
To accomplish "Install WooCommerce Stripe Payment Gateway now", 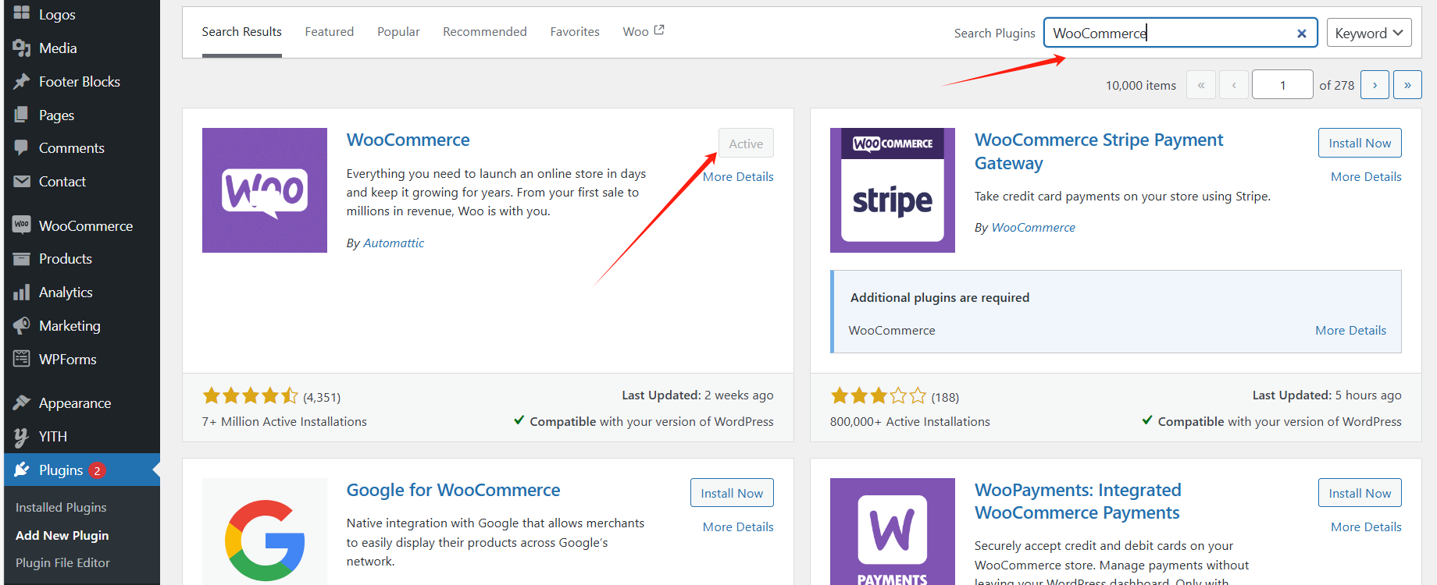I will (1360, 143).
